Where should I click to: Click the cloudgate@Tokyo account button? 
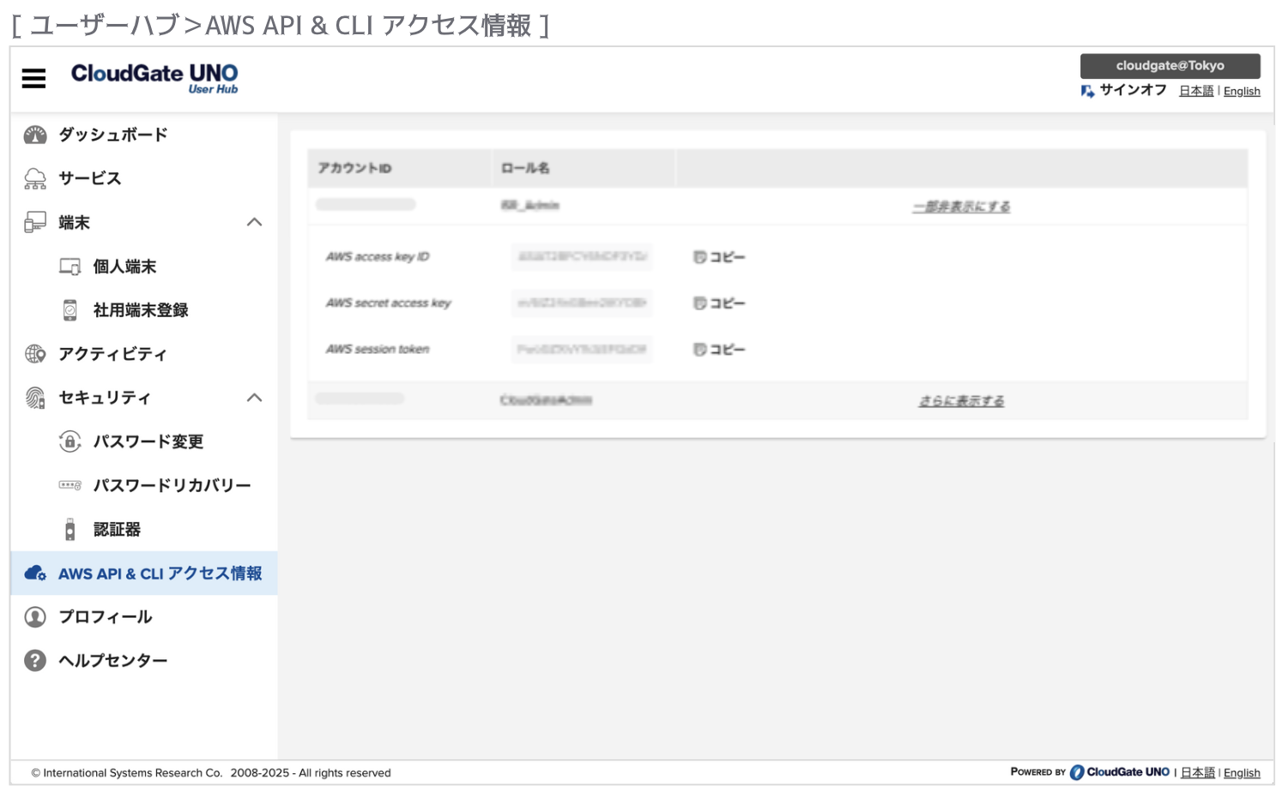coord(1170,66)
